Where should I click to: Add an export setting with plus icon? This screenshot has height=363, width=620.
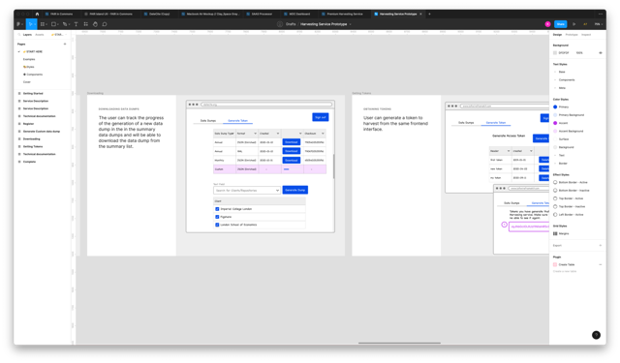(x=601, y=245)
